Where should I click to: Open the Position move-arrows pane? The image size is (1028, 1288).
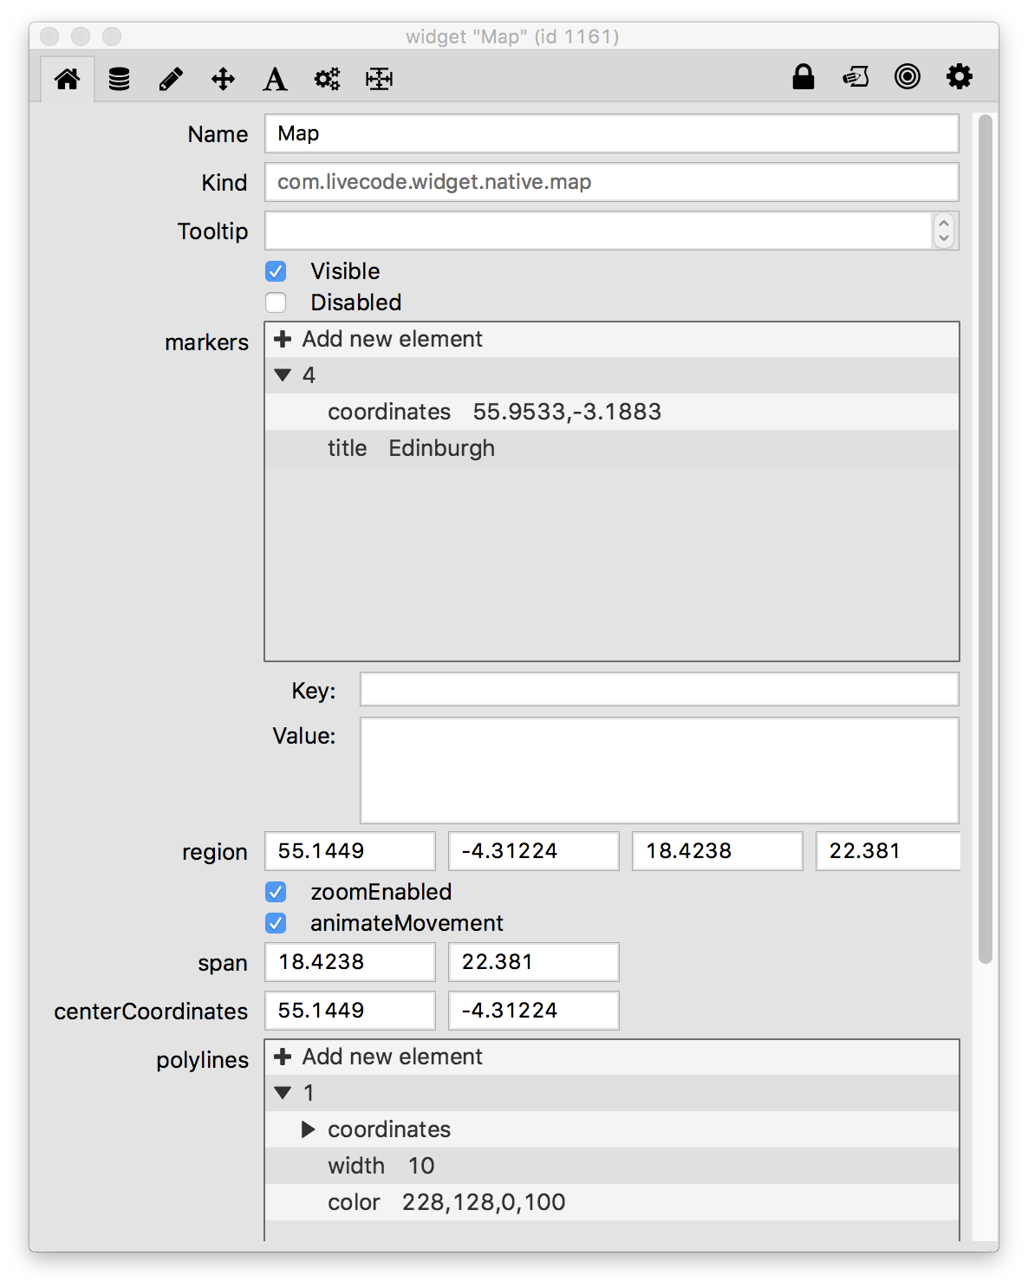pyautogui.click(x=223, y=79)
